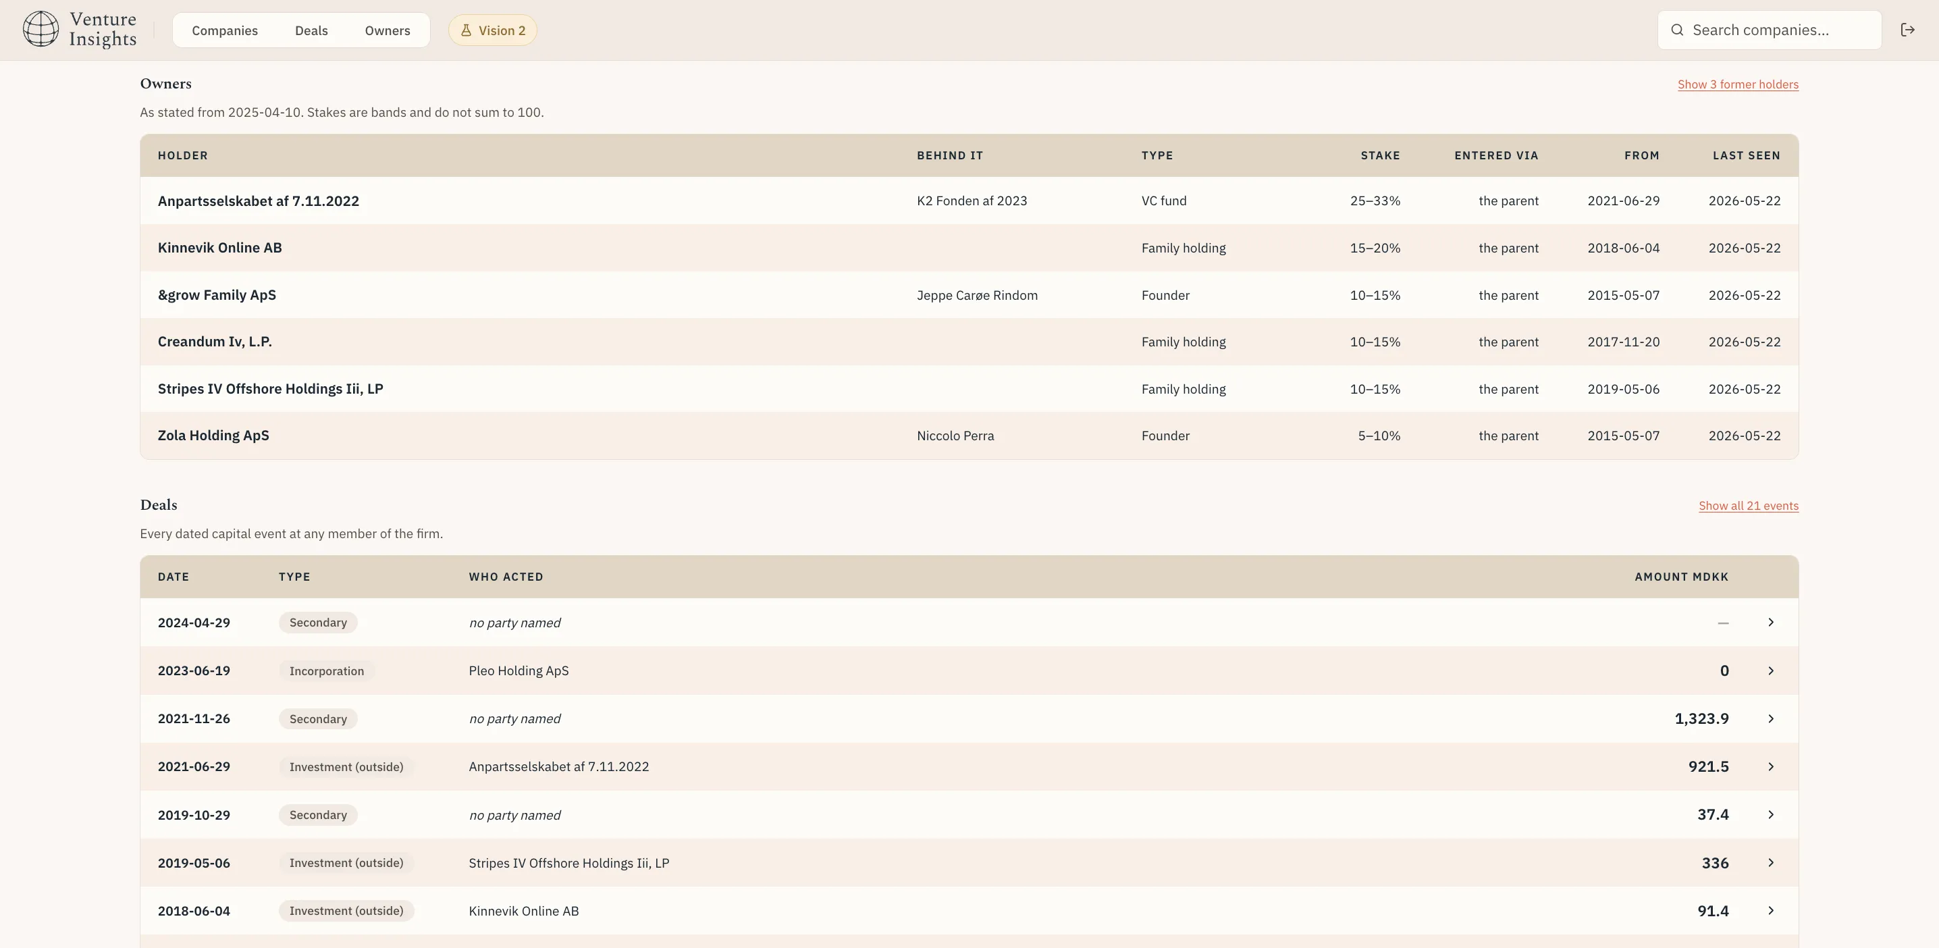Expand the 2021-11-26 Secondary deal chevron

[1770, 719]
